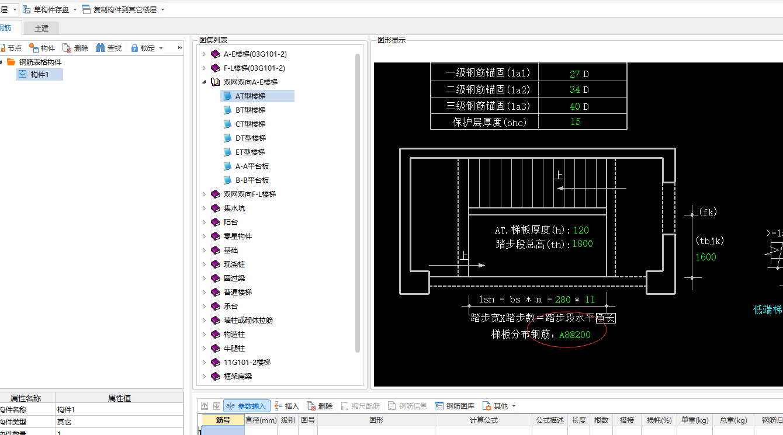Image resolution: width=783 pixels, height=435 pixels.
Task: Click the 圈过梁 book icon
Action: (216, 278)
